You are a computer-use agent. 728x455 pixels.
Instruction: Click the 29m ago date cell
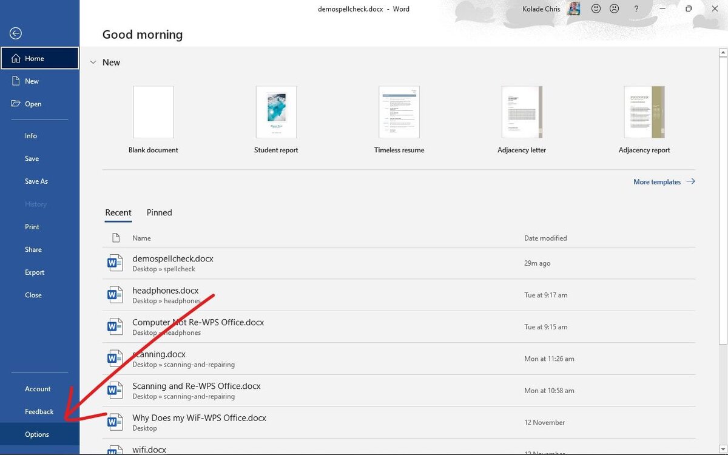[x=538, y=263]
